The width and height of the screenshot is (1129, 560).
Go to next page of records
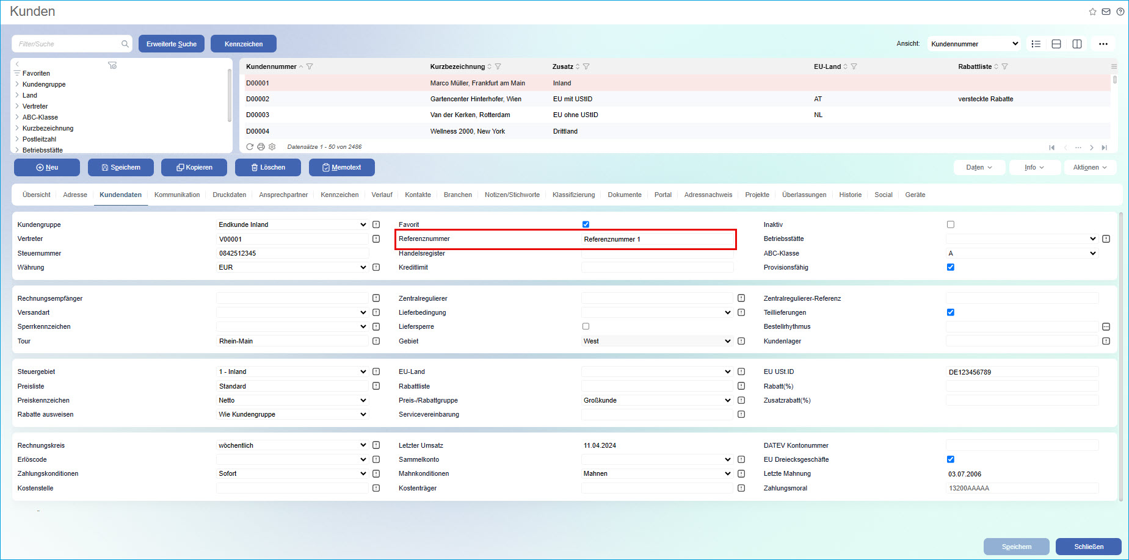1092,148
